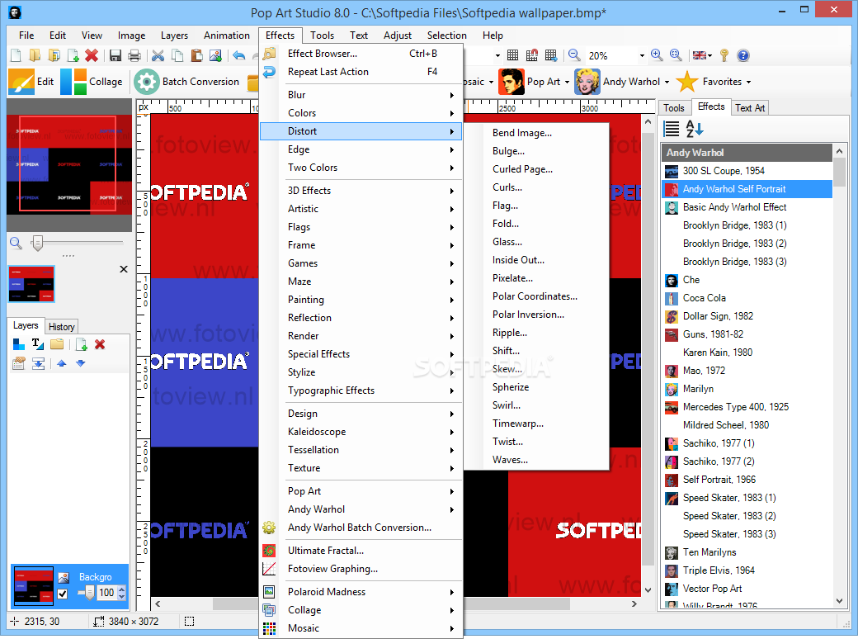Click the Snap to grid magnet icon
Screen dimensions: 858x639
pos(532,55)
